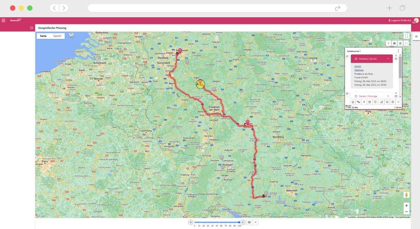
Task: Toggle the eye visibility tab at right edge
Action: pos(416,36)
